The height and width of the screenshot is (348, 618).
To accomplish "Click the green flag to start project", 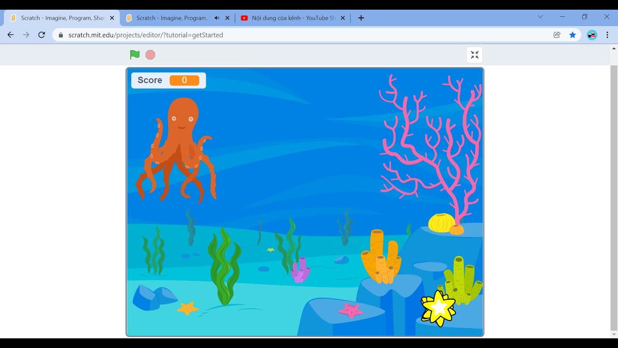I will (135, 55).
